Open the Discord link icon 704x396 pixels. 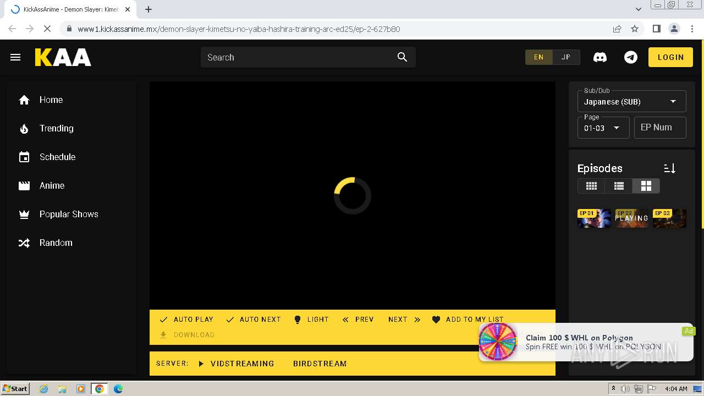coord(600,57)
